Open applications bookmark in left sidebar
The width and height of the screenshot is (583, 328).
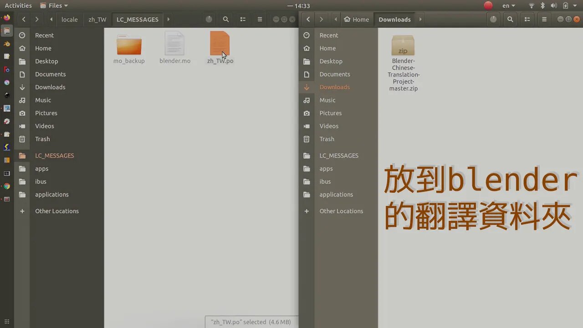[59, 195]
